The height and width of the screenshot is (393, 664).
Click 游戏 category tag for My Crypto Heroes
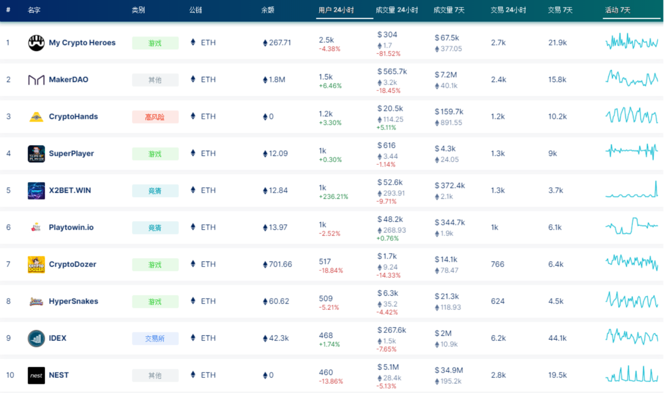point(155,43)
